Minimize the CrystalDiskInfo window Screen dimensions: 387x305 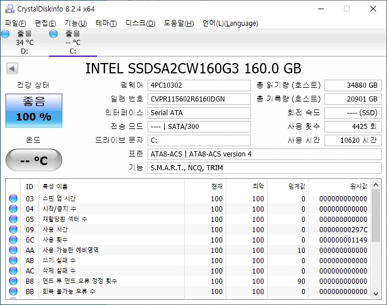click(321, 9)
